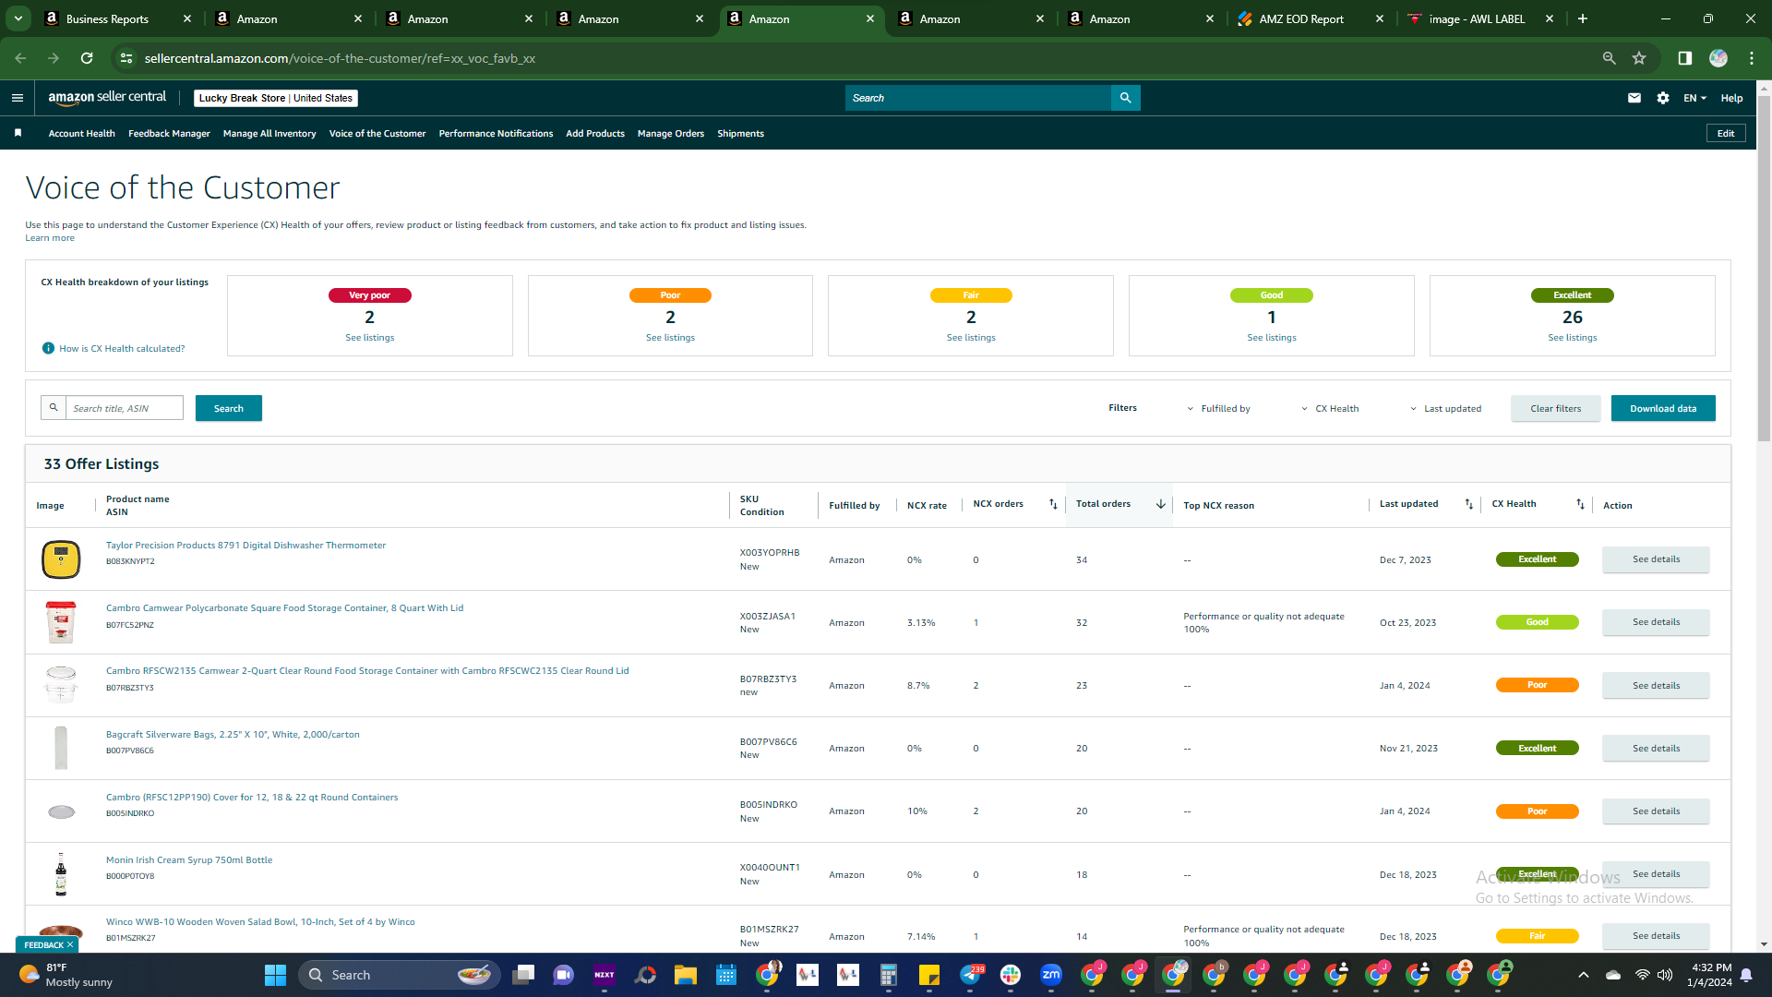1772x997 pixels.
Task: Open the Windows notification bell
Action: 1746,975
